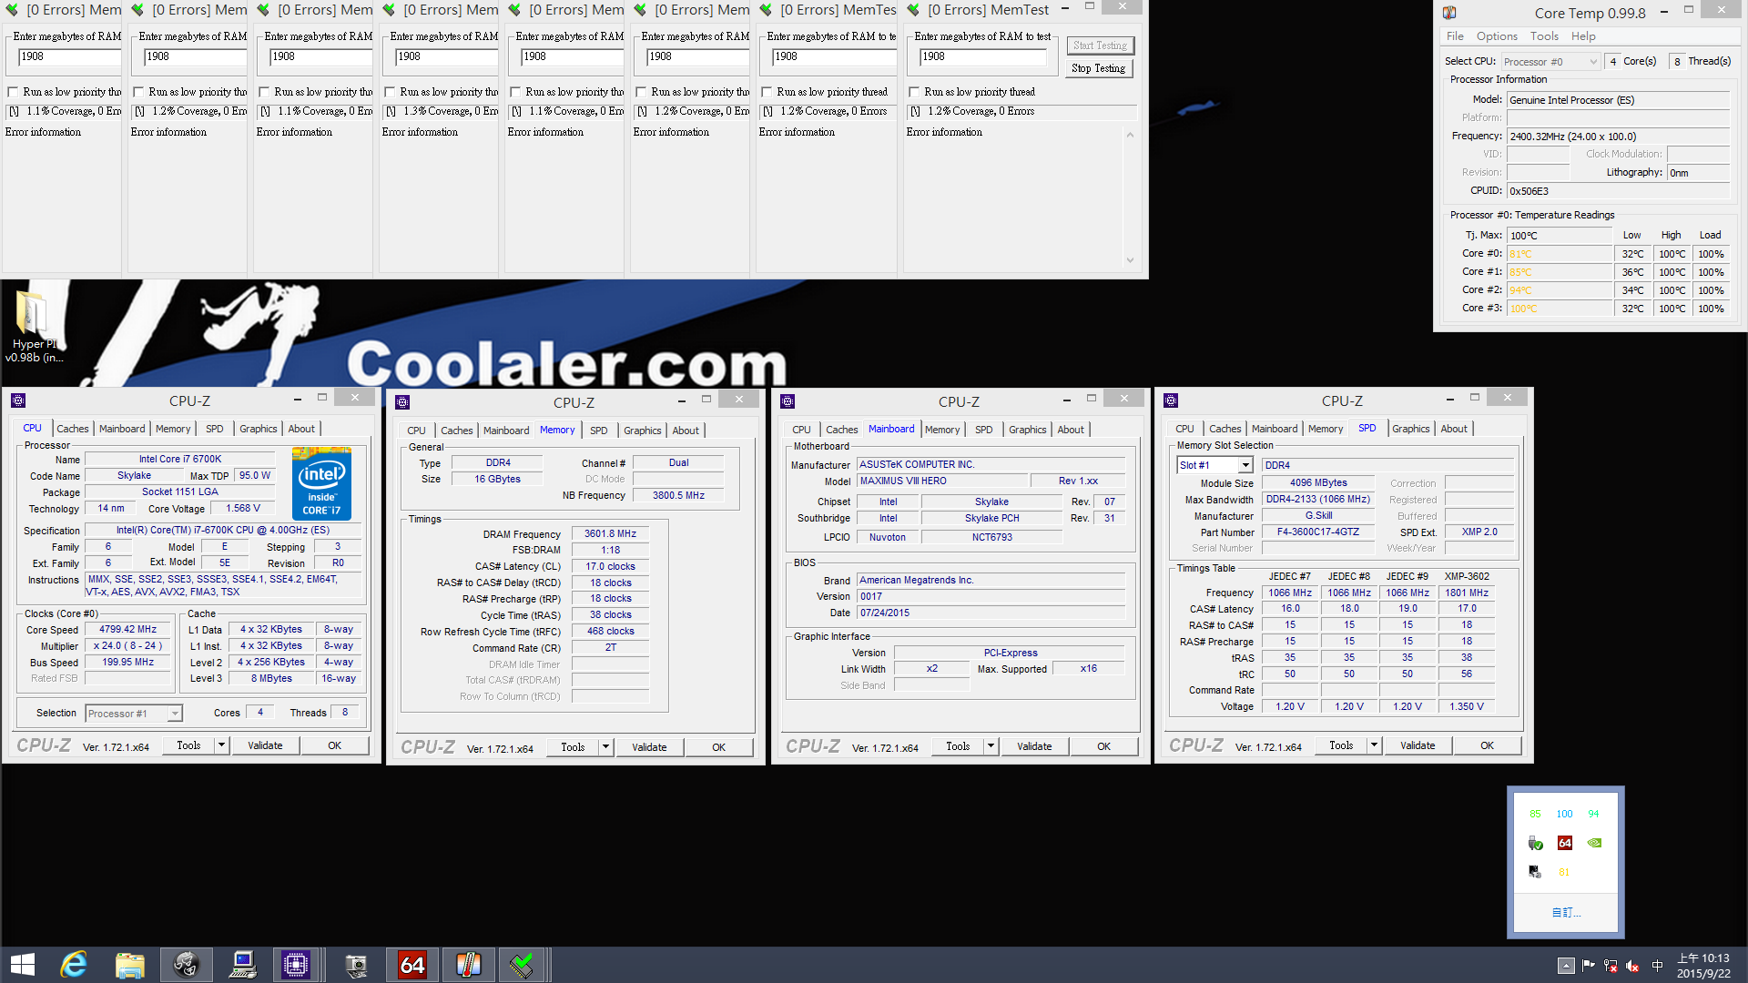Image resolution: width=1748 pixels, height=983 pixels.
Task: Open CPU-Z from the taskbar
Action: (x=296, y=965)
